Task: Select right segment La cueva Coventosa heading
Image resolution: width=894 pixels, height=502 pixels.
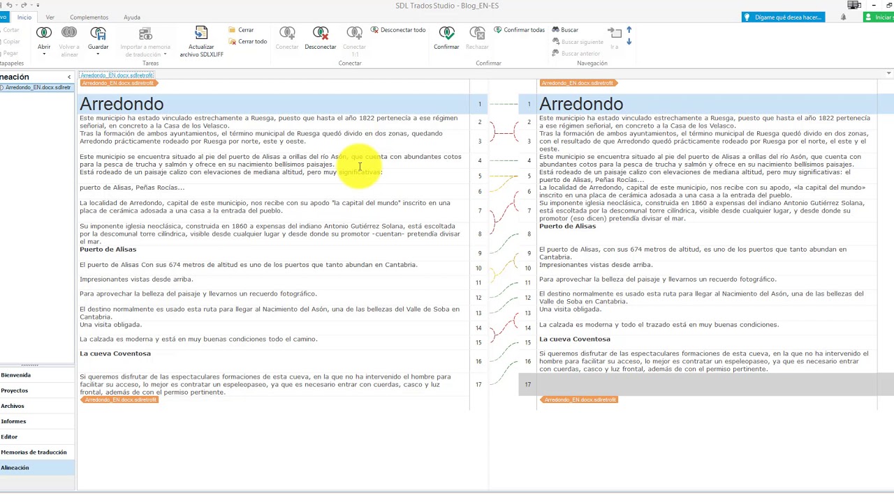Action: coord(575,339)
